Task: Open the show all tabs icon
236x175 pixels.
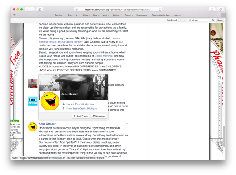Action: coord(220,9)
